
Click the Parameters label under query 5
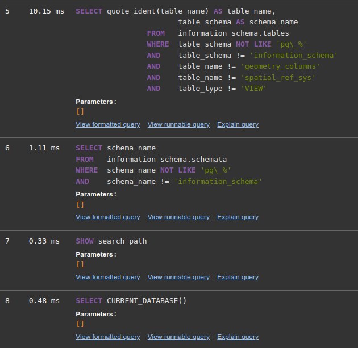[x=96, y=102]
